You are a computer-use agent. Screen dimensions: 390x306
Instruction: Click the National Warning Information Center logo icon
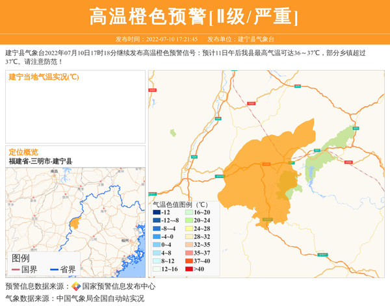click(x=76, y=287)
